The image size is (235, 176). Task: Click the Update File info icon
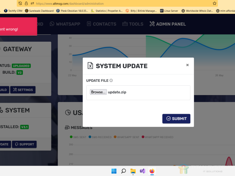(x=111, y=81)
